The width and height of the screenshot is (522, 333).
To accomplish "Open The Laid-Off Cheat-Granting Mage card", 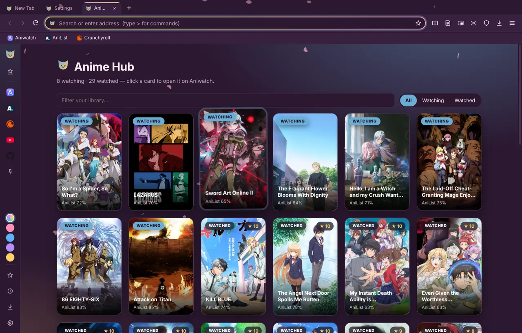I will [x=449, y=162].
